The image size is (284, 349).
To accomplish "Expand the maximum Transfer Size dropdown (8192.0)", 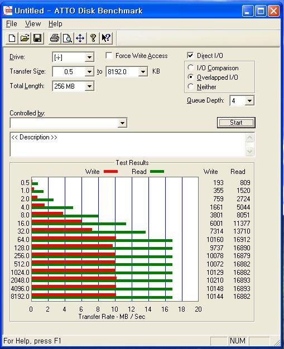I will pos(143,72).
